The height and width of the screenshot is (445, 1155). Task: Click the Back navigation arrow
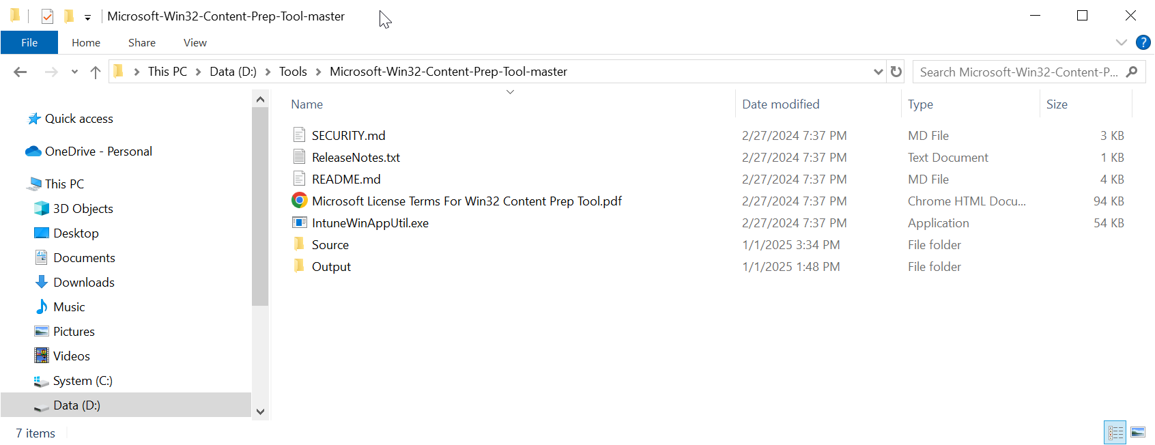point(20,72)
